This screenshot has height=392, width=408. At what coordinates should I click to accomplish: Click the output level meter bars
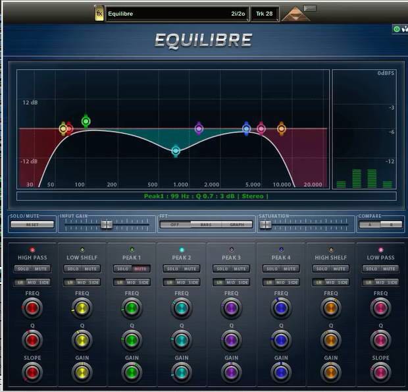coord(365,179)
